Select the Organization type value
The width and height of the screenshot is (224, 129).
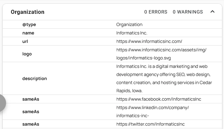click(x=129, y=25)
